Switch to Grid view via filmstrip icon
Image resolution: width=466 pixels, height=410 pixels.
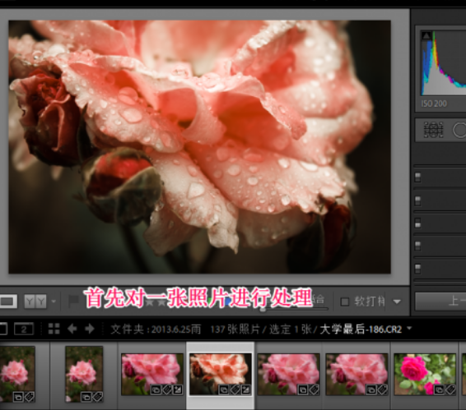point(54,329)
